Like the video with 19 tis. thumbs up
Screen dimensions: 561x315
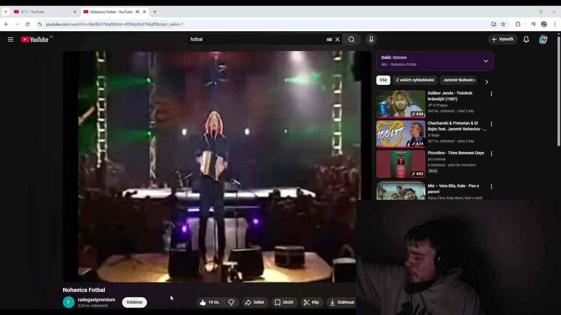coord(210,302)
